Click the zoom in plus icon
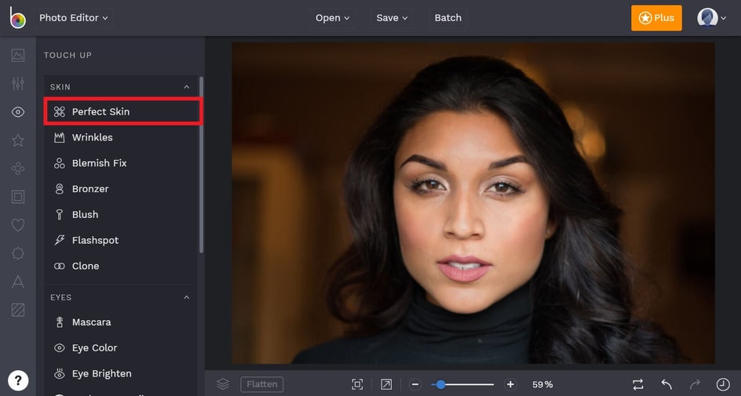Viewport: 741px width, 396px height. click(x=510, y=384)
